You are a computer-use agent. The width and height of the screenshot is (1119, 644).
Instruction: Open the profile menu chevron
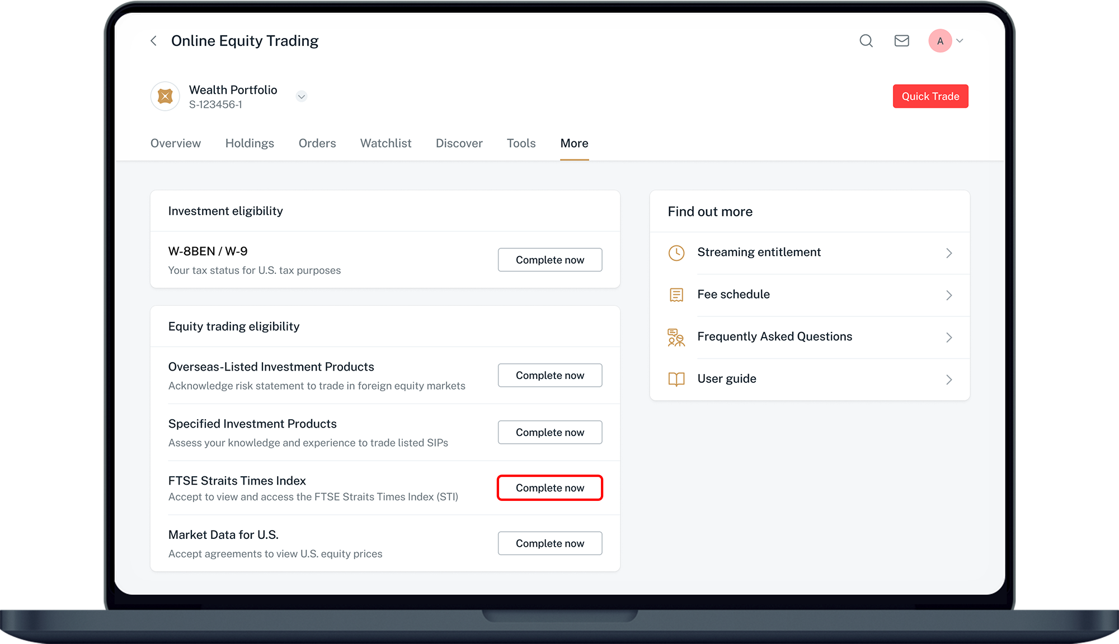[960, 41]
